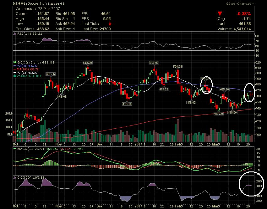
Task: Click the 452.34 price label on chart
Action: (127, 104)
